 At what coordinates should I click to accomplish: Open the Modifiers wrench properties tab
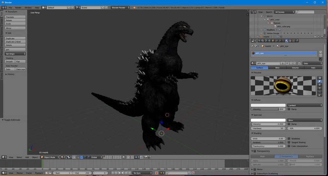coord(280,41)
